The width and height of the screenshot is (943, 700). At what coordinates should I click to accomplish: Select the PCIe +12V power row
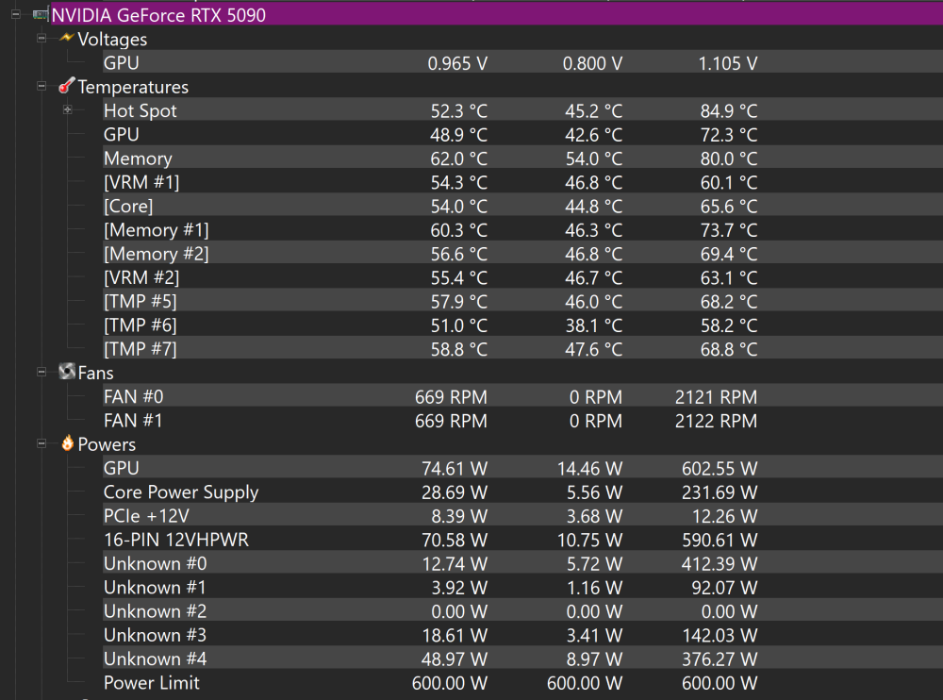point(522,515)
